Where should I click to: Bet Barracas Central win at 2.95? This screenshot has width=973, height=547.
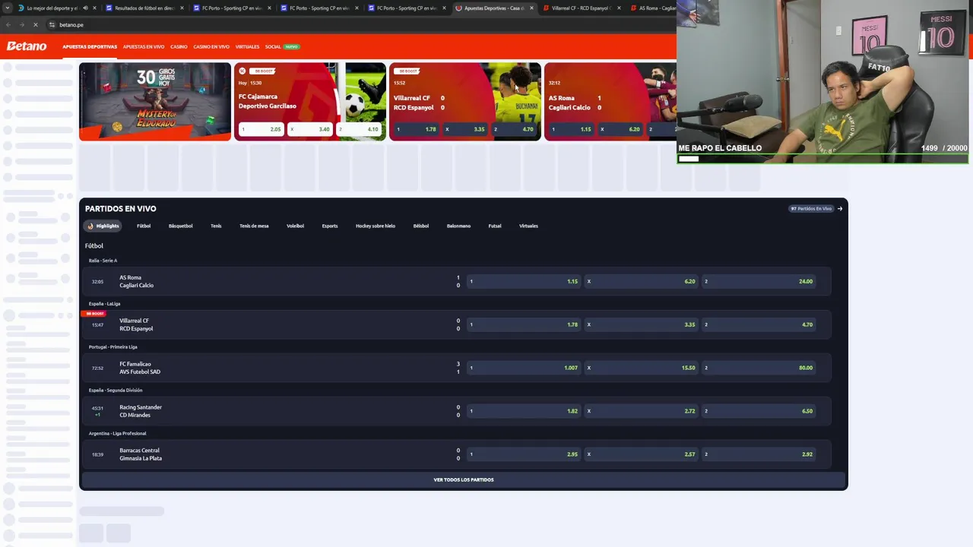[525, 454]
